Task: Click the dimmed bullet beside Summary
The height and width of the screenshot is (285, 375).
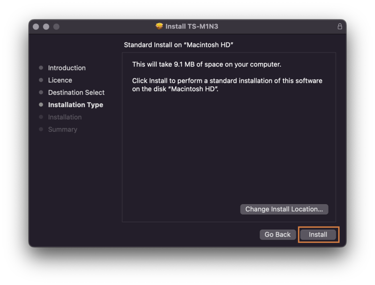Action: (x=41, y=129)
